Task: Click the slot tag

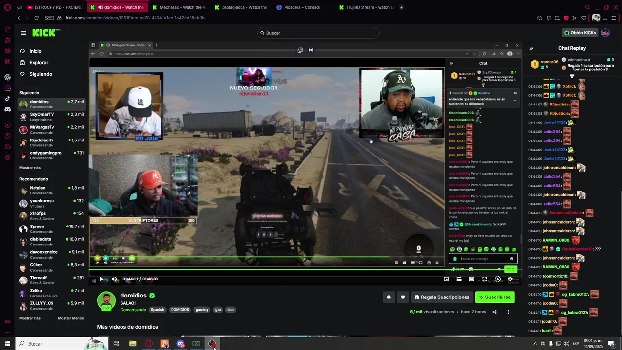Action: click(x=231, y=310)
